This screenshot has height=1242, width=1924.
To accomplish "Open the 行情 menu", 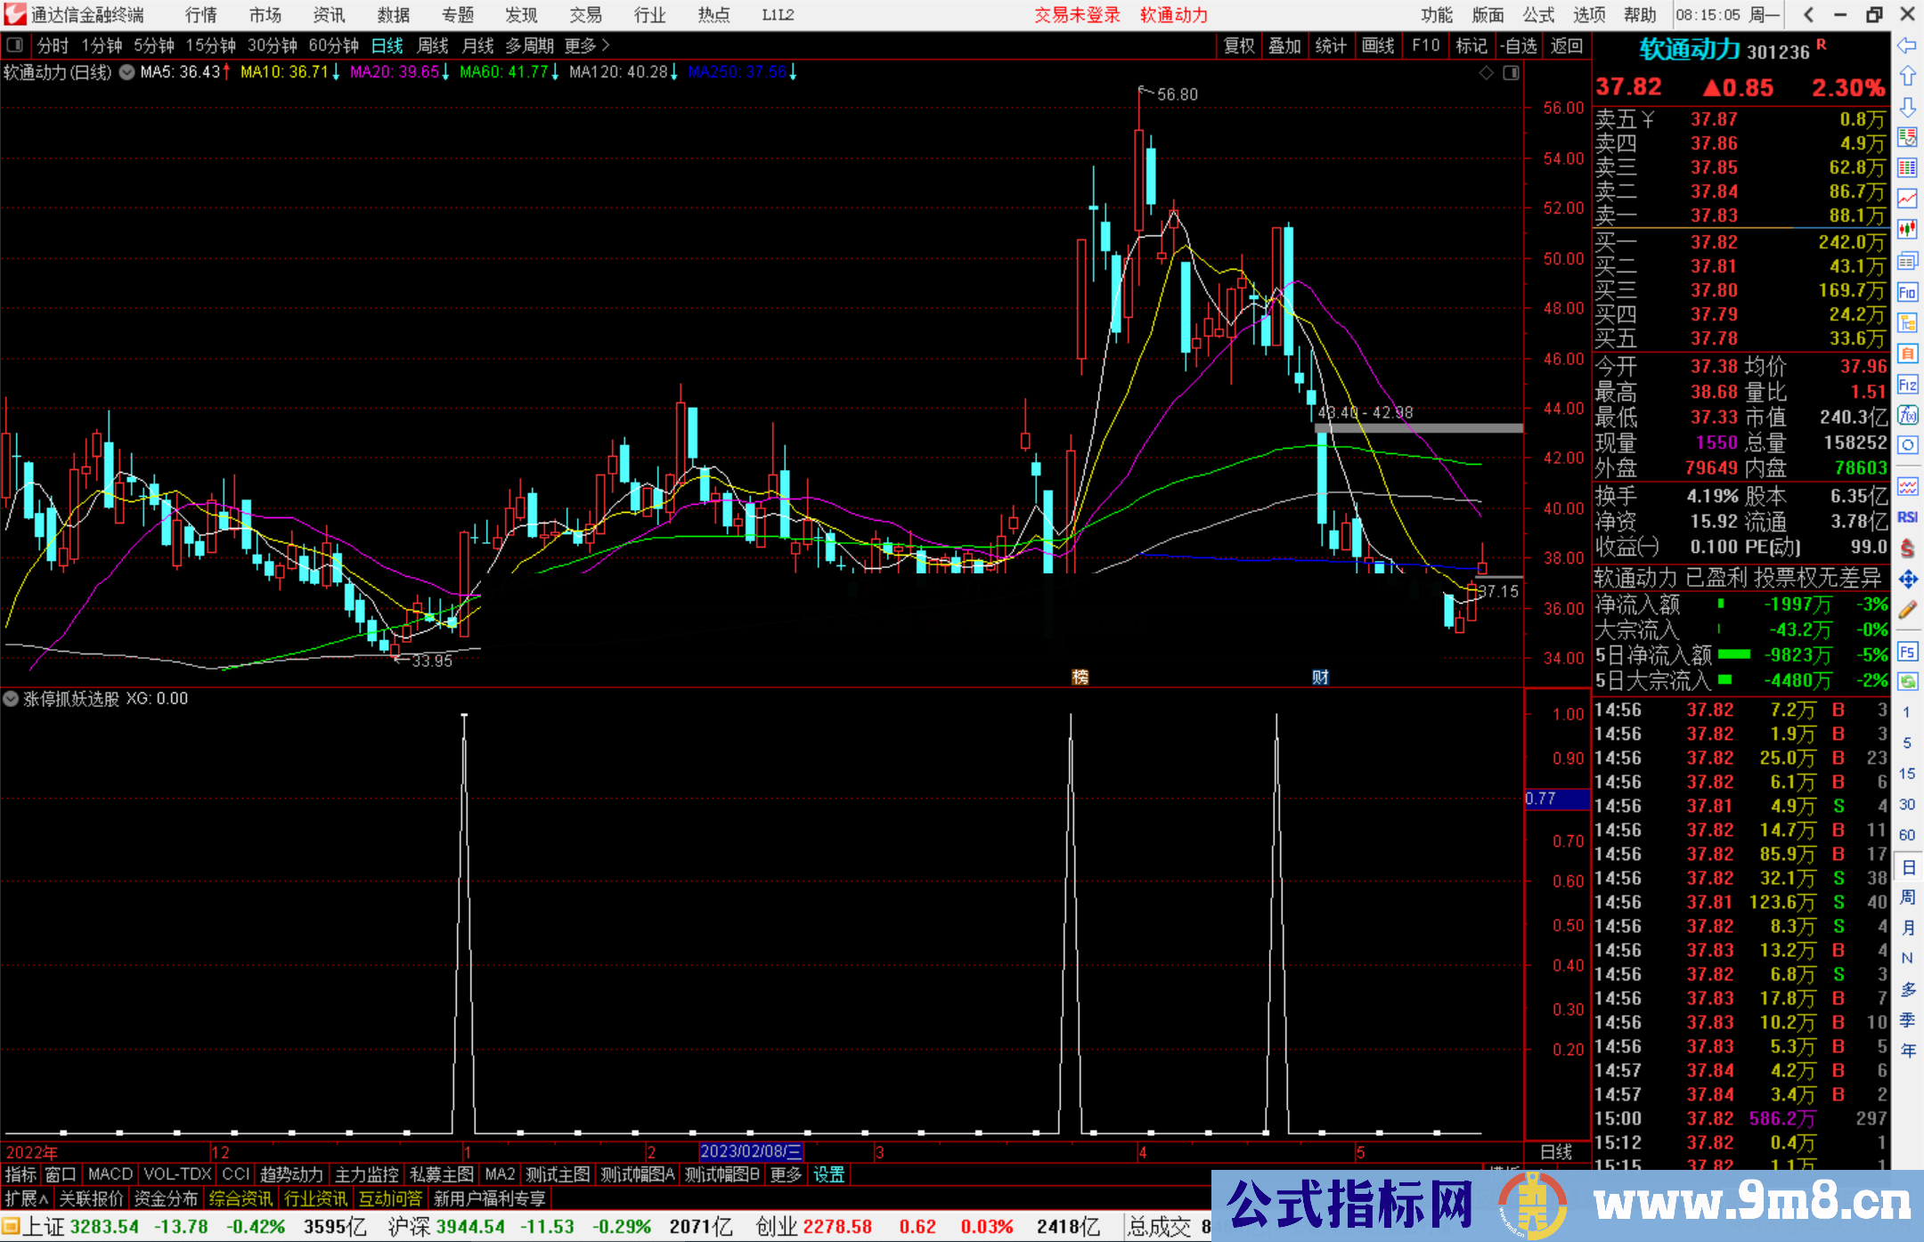I will [201, 14].
